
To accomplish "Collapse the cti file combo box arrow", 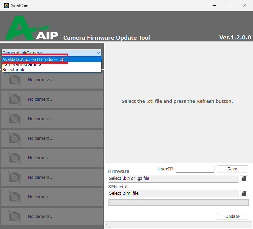I will 98,53.
